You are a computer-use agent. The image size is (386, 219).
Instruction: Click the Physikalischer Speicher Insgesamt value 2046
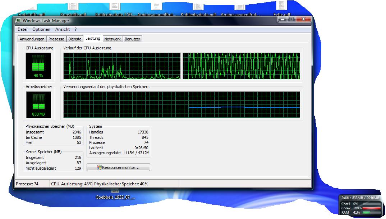(77, 132)
